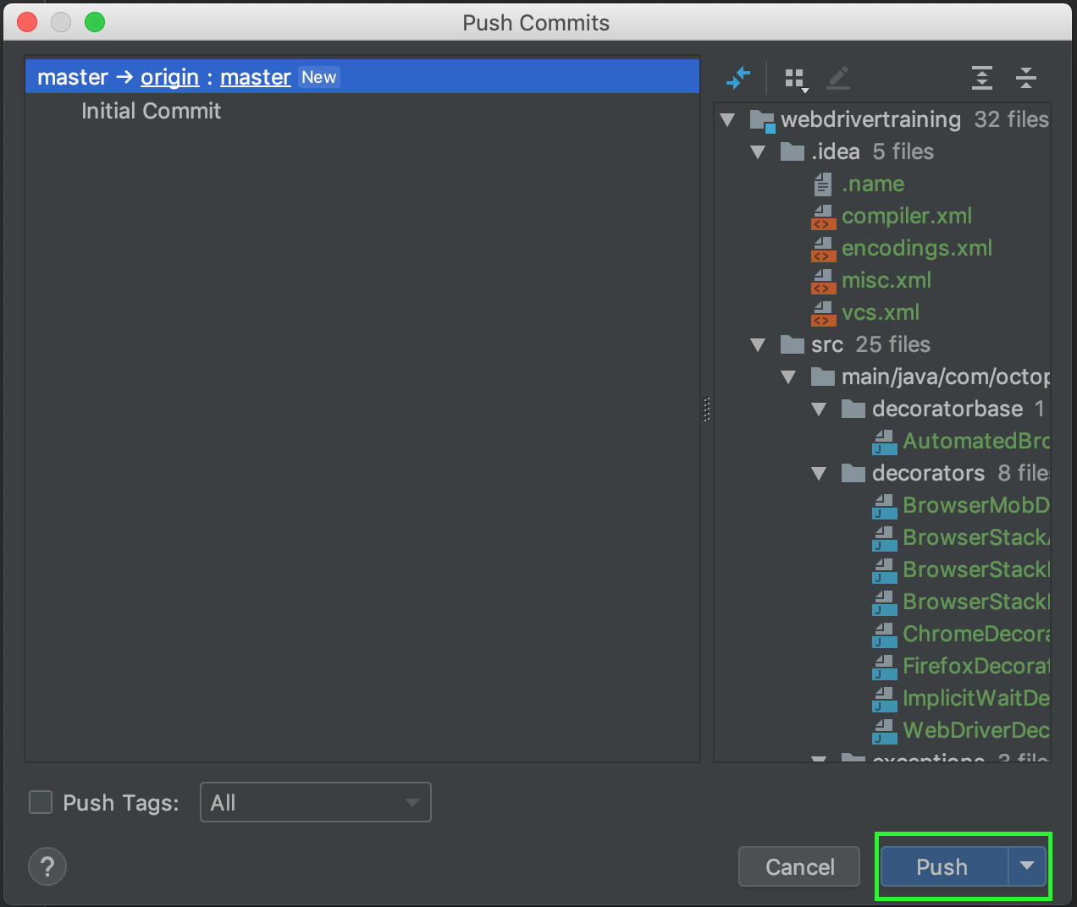Select the .name file entry
The height and width of the screenshot is (907, 1077).
[x=872, y=184]
